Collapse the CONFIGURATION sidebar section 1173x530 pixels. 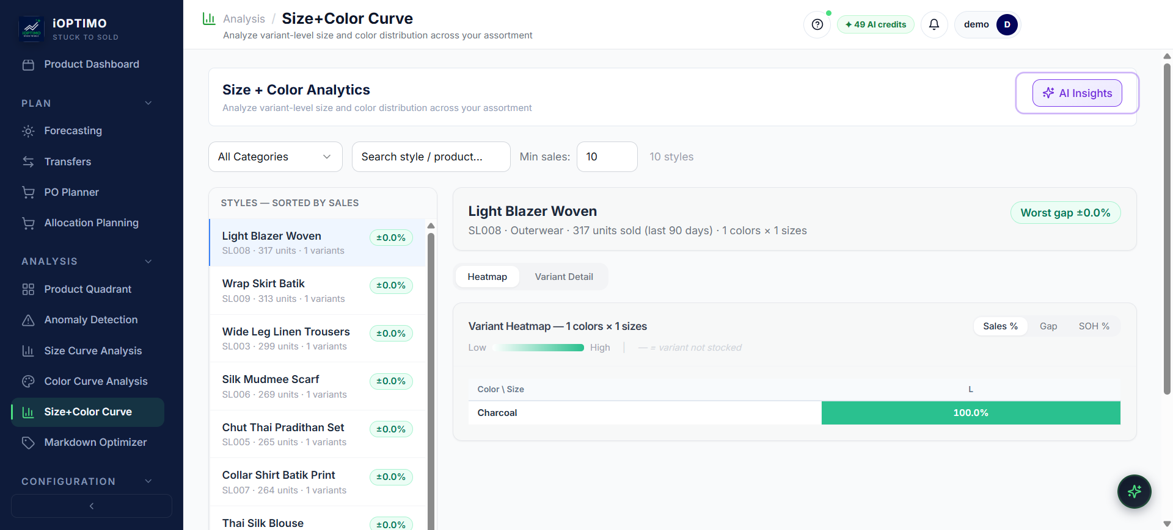point(148,481)
